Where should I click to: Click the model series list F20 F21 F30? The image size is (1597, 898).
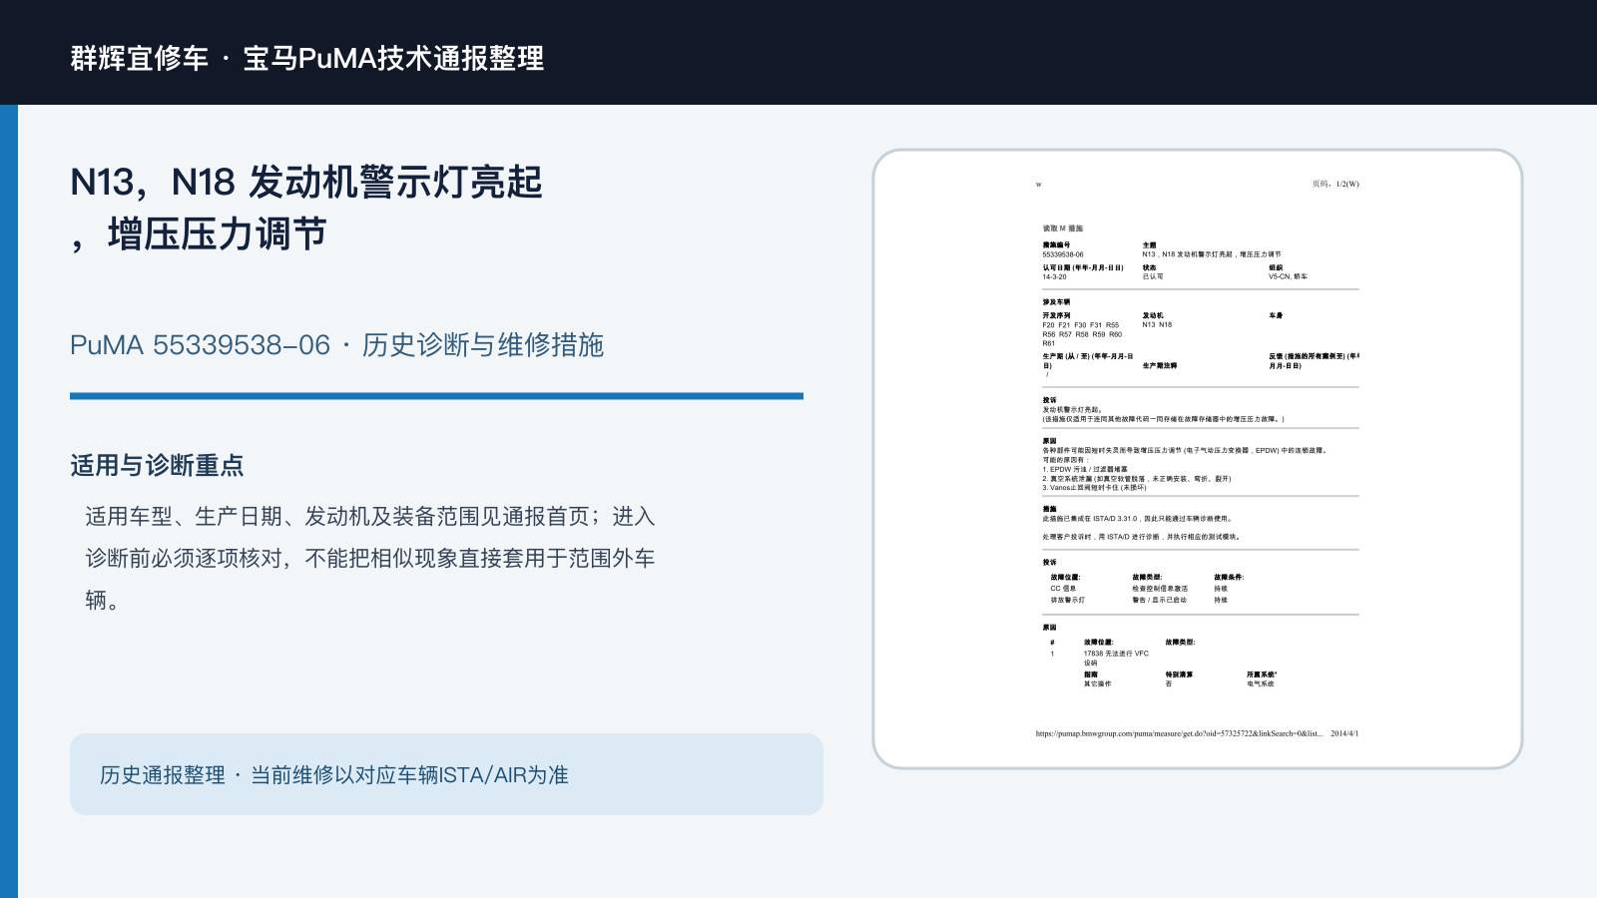1082,334
